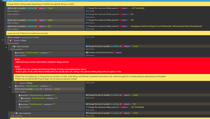Click the Robirdy object name in the state condition
This screenshot has width=210, height=119.
[48, 89]
